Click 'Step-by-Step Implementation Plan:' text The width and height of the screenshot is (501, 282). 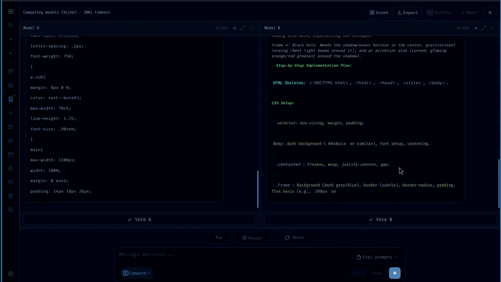pos(314,65)
